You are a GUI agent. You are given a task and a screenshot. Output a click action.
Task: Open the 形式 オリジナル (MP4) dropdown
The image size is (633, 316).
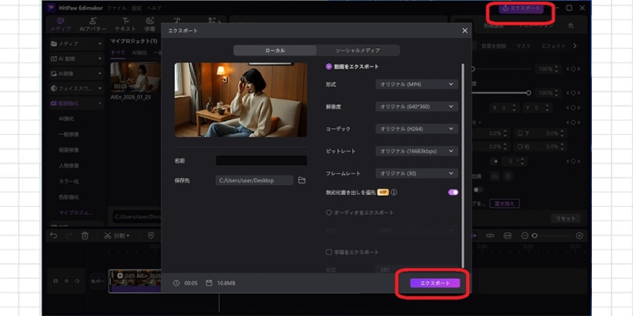(x=417, y=85)
